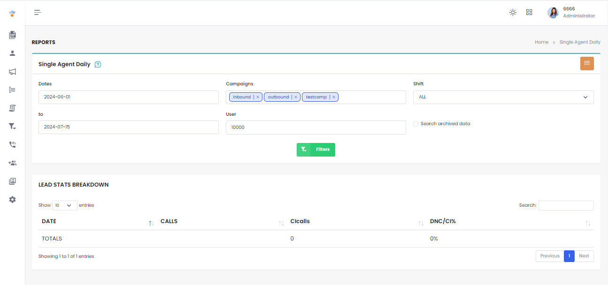Open the inbound phone call icon in sidebar

[13, 145]
